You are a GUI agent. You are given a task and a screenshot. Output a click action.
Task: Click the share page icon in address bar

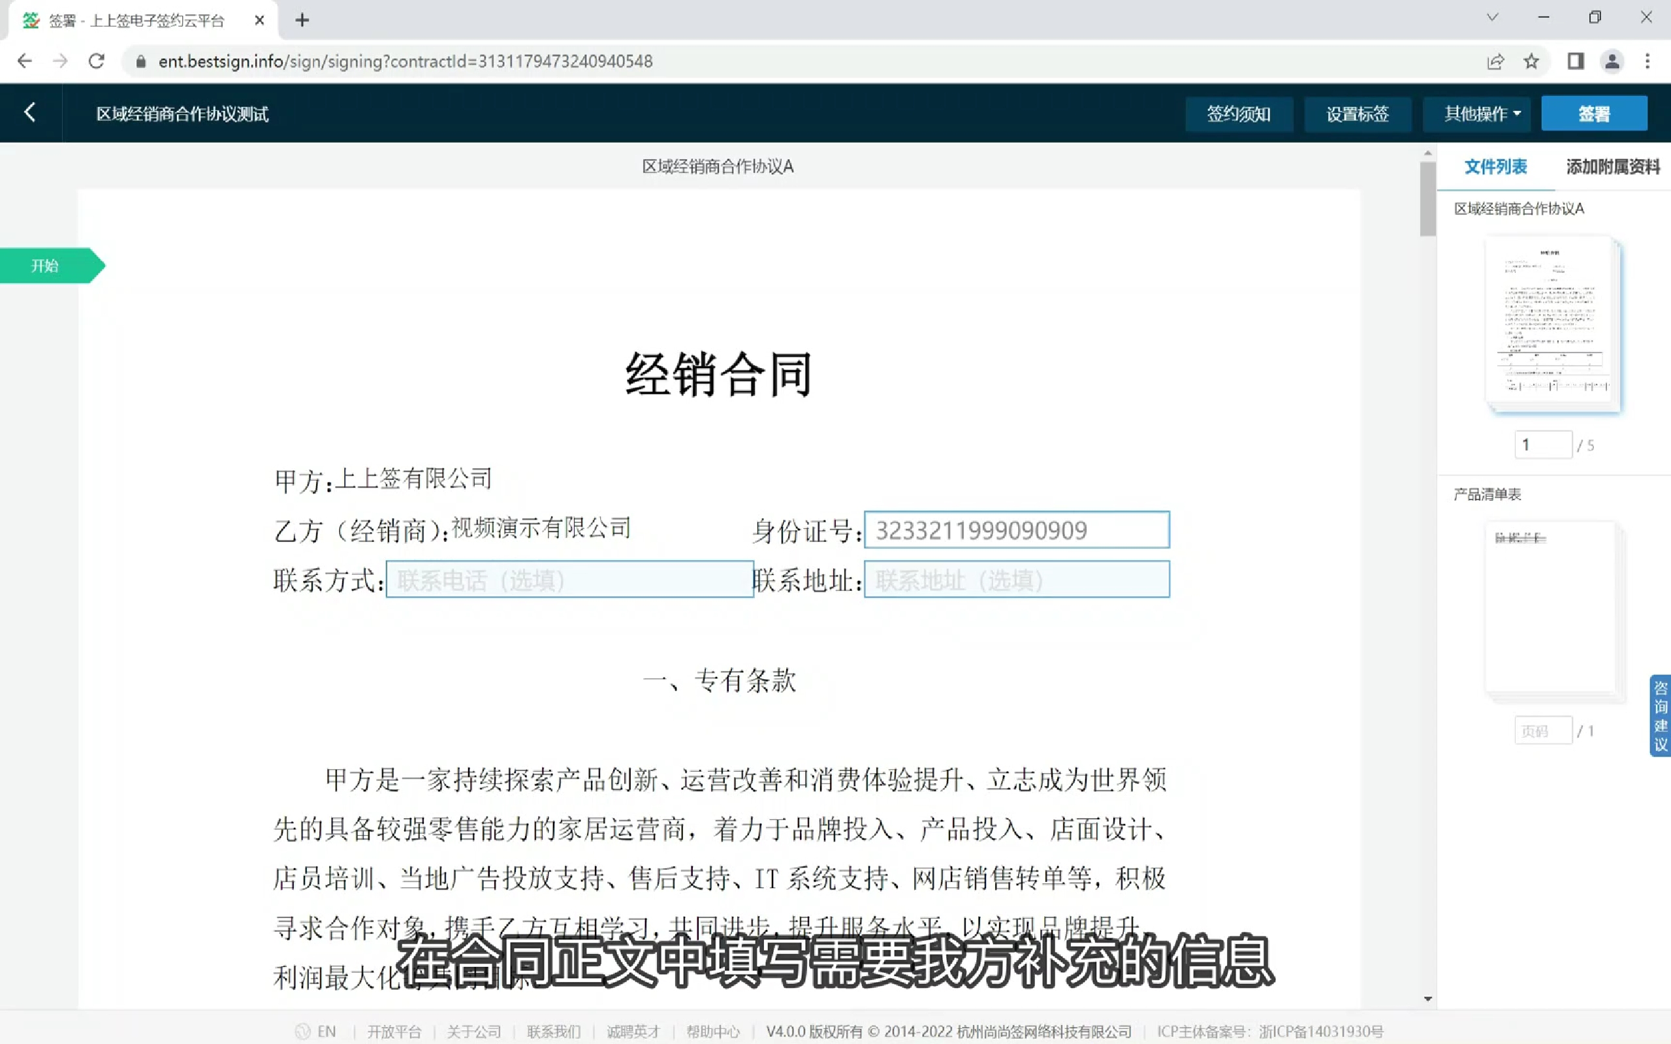tap(1495, 61)
